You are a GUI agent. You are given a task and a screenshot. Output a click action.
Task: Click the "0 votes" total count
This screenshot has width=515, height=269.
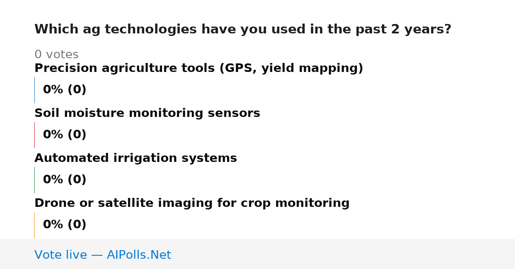coord(56,55)
